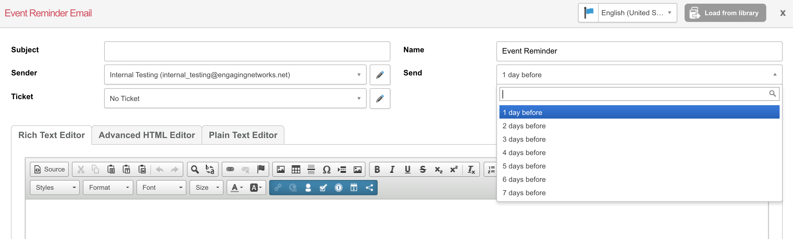Toggle Bold formatting
The height and width of the screenshot is (239, 793).
[377, 169]
